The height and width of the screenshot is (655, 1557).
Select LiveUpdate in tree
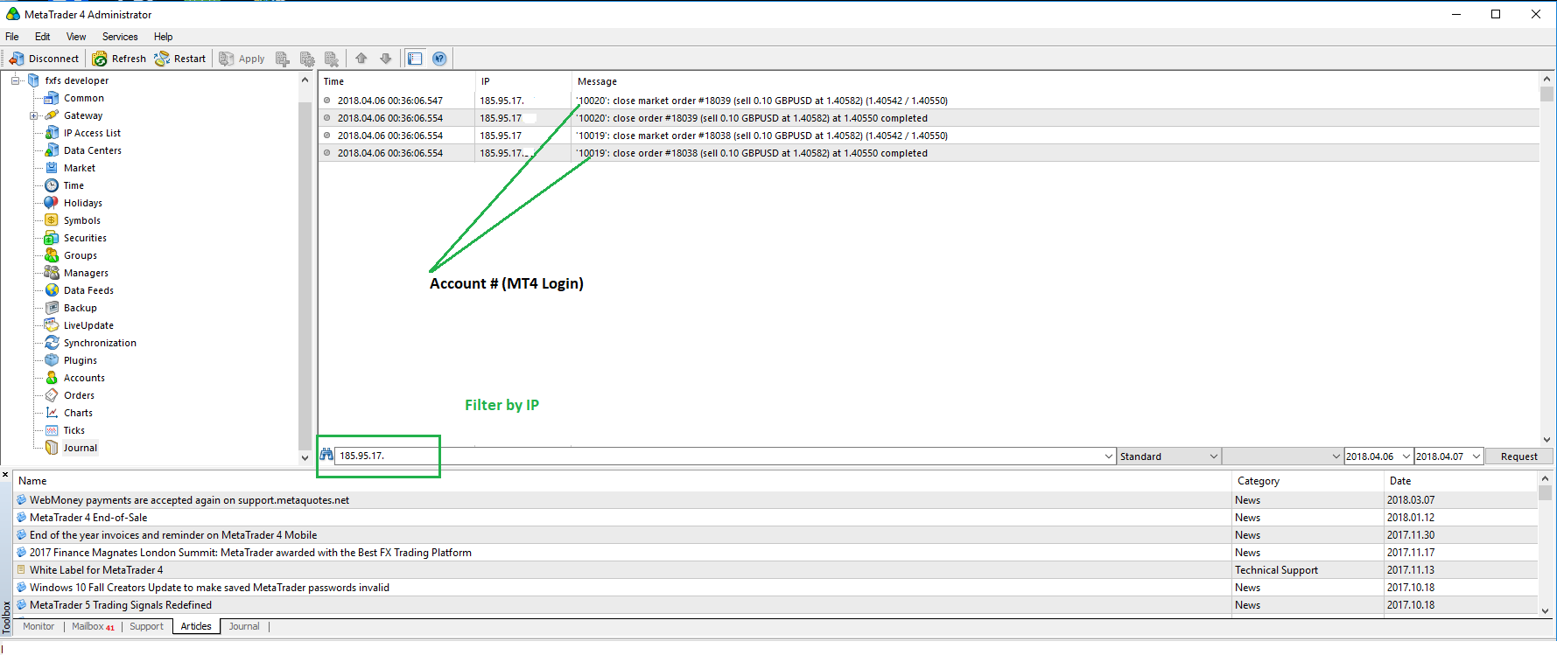point(88,325)
